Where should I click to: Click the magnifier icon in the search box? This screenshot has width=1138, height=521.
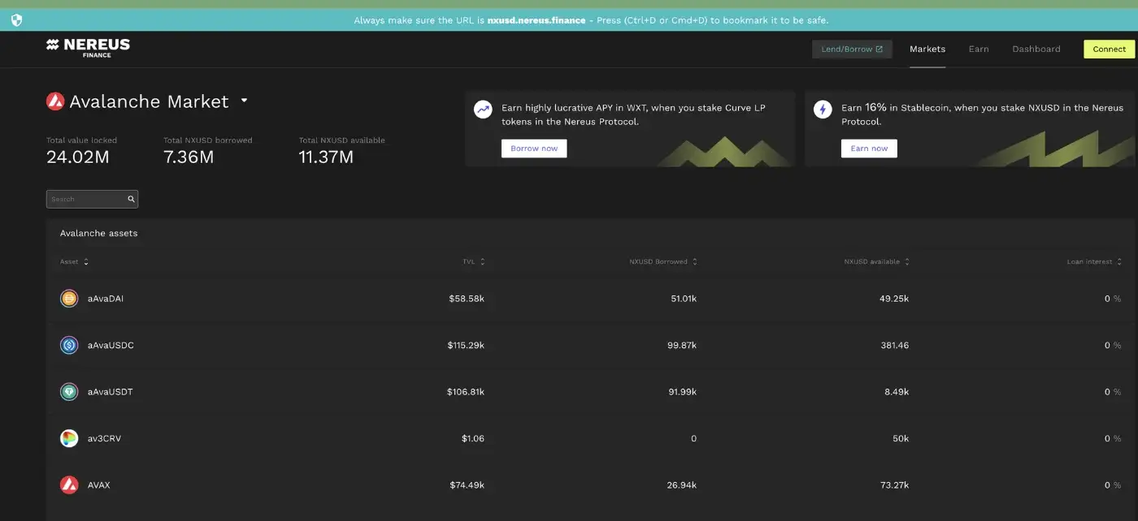131,199
